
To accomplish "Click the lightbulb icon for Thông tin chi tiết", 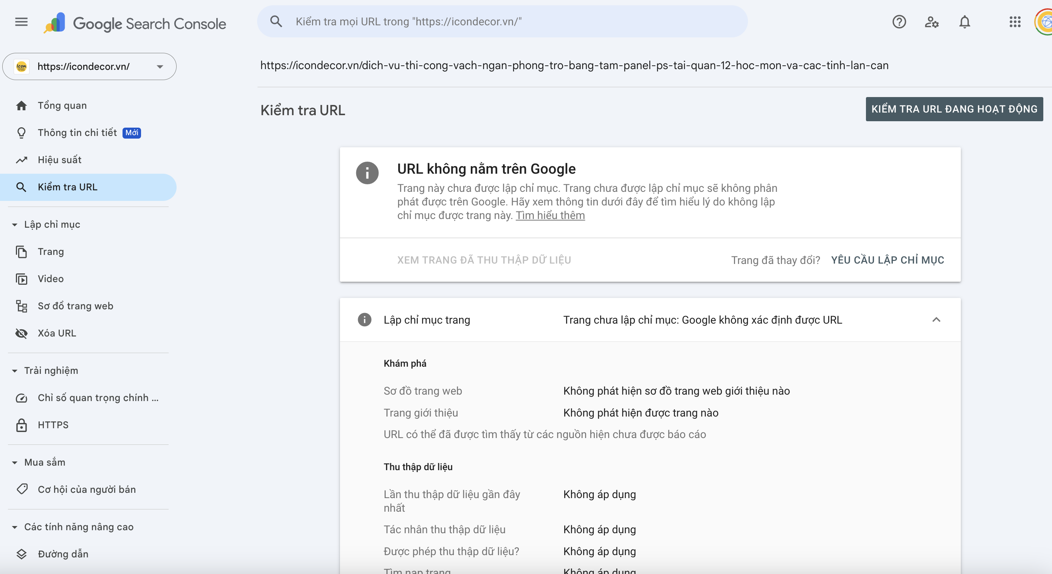I will 21,133.
